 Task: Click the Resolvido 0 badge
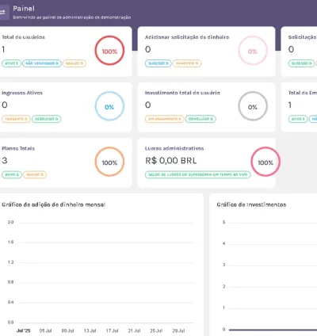click(47, 119)
